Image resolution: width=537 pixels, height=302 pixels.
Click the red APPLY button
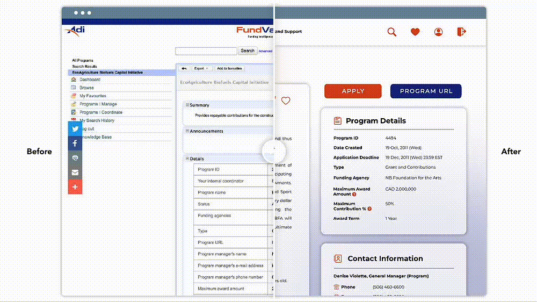point(353,91)
